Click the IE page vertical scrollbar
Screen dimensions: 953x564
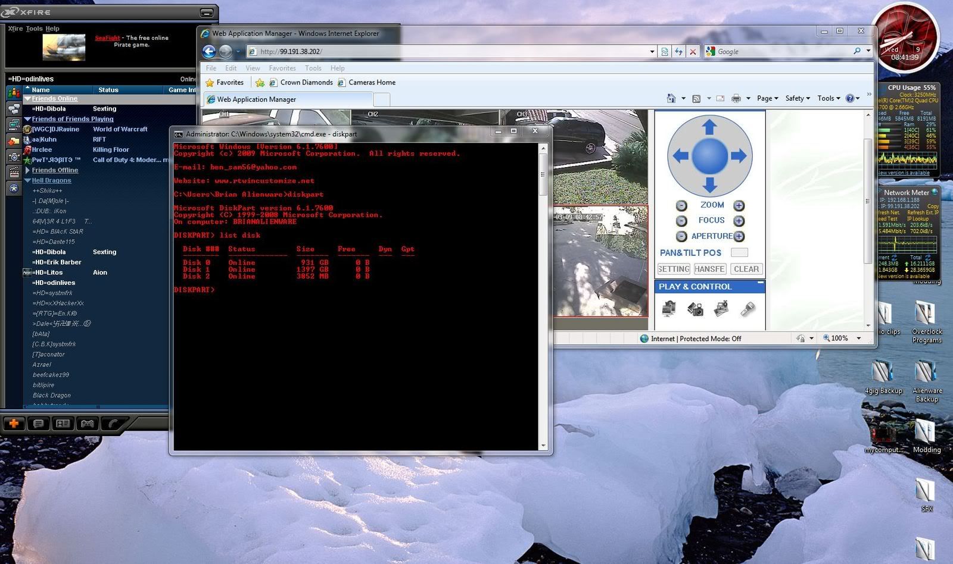868,201
